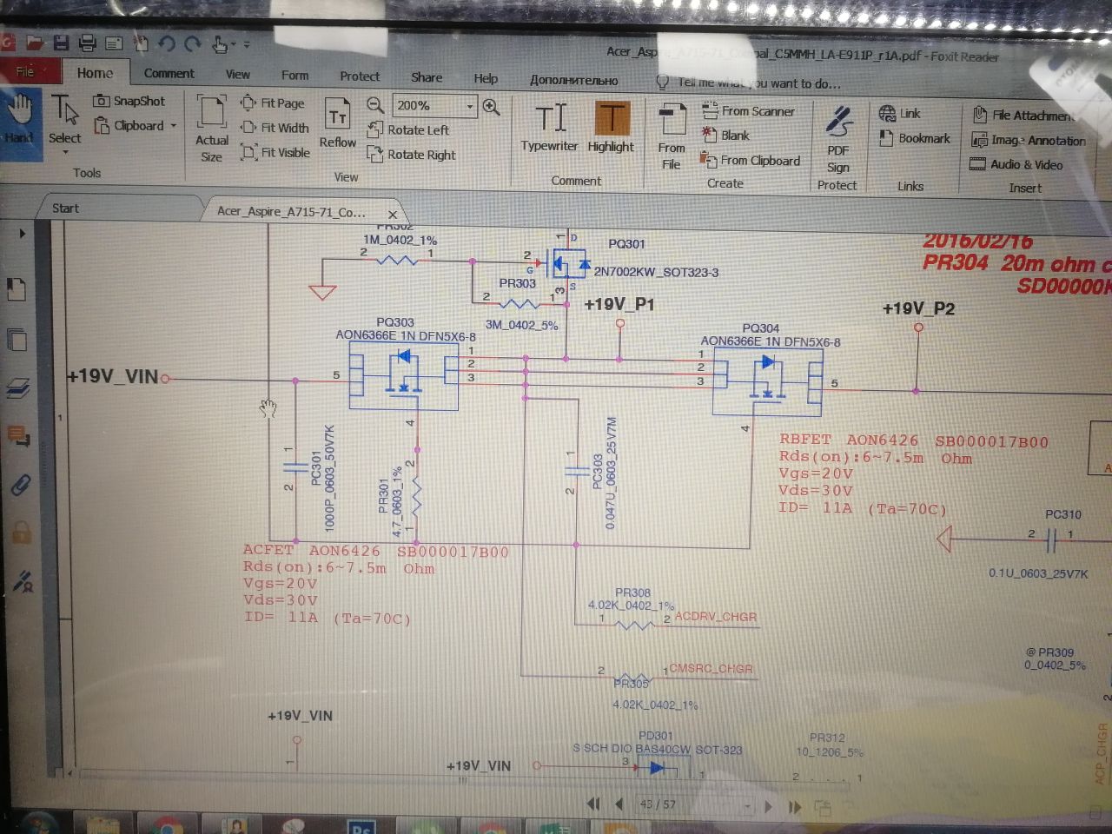Insert a Link

click(899, 114)
